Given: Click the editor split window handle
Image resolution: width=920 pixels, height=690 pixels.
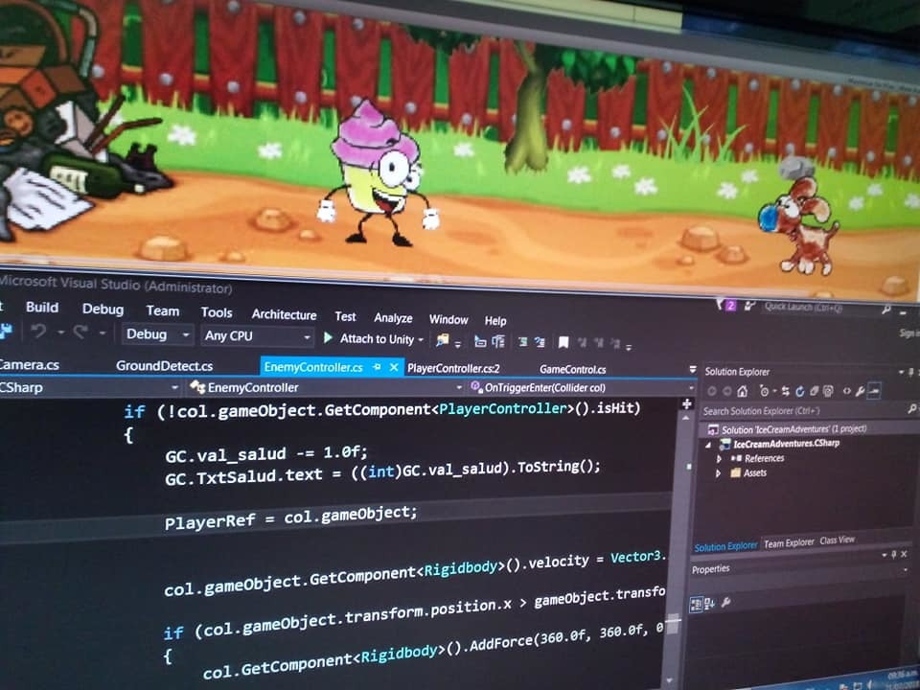Looking at the screenshot, I should pyautogui.click(x=686, y=403).
